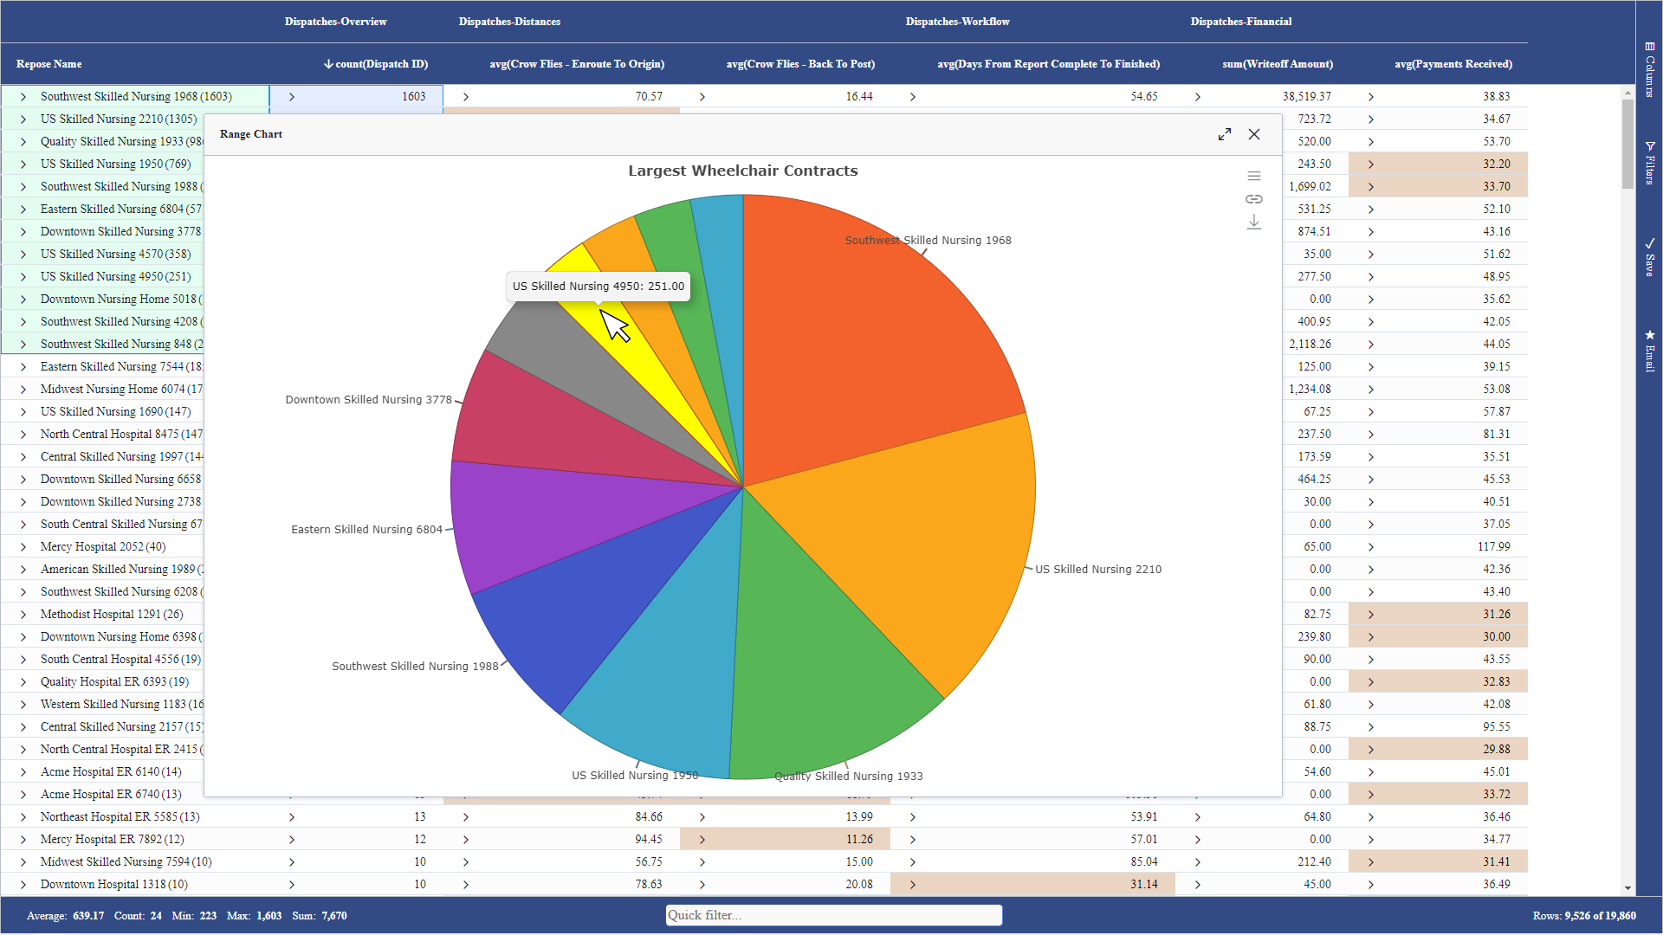The height and width of the screenshot is (935, 1663).
Task: Click the Save sidebar button
Action: (x=1649, y=257)
